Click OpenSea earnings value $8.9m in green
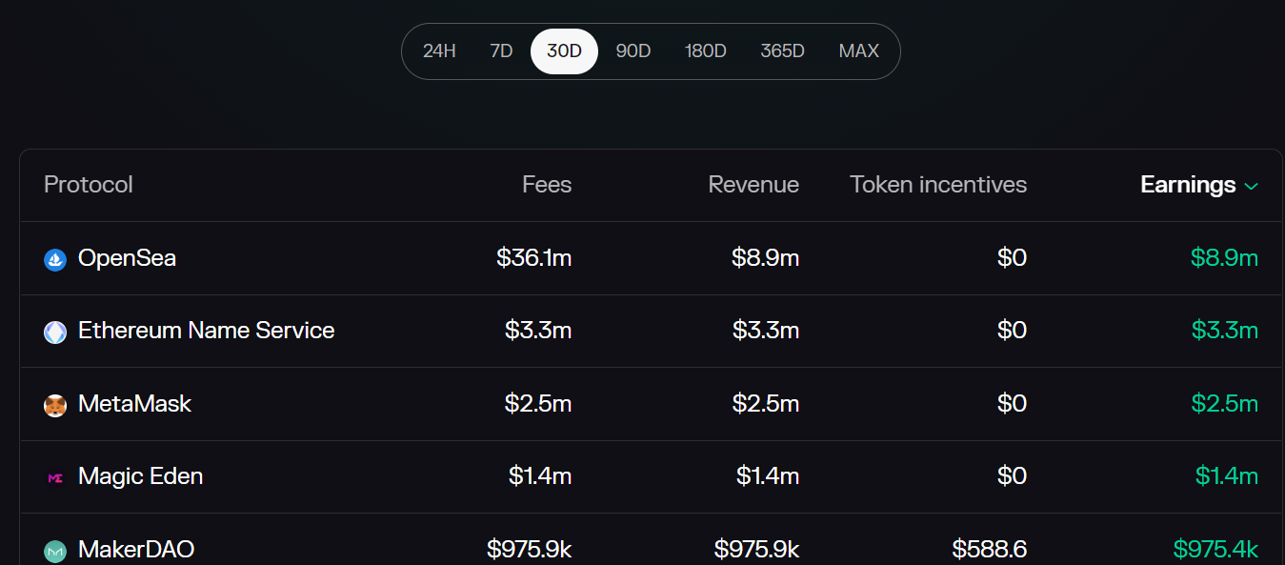1285x565 pixels. 1224,258
